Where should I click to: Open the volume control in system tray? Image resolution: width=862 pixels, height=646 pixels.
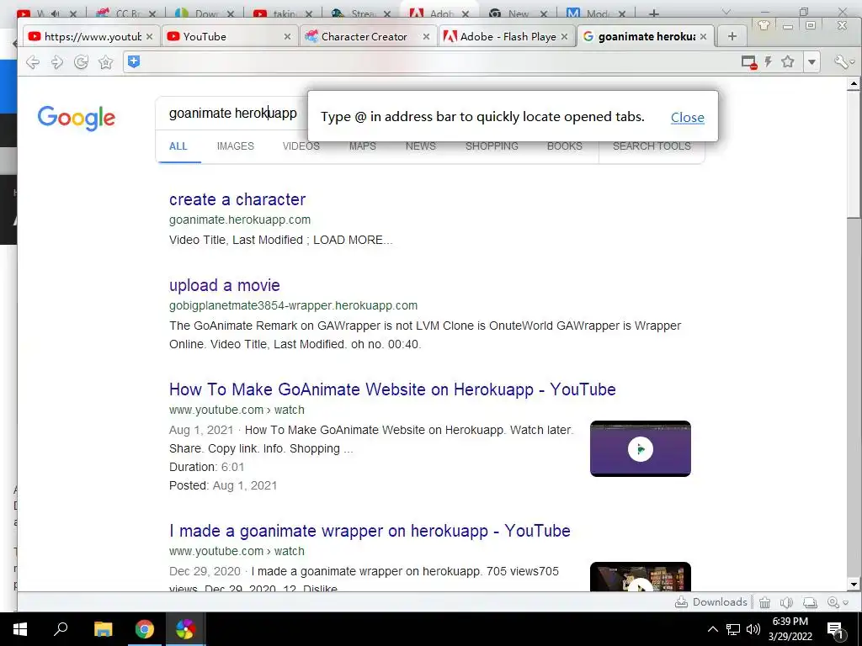point(753,629)
